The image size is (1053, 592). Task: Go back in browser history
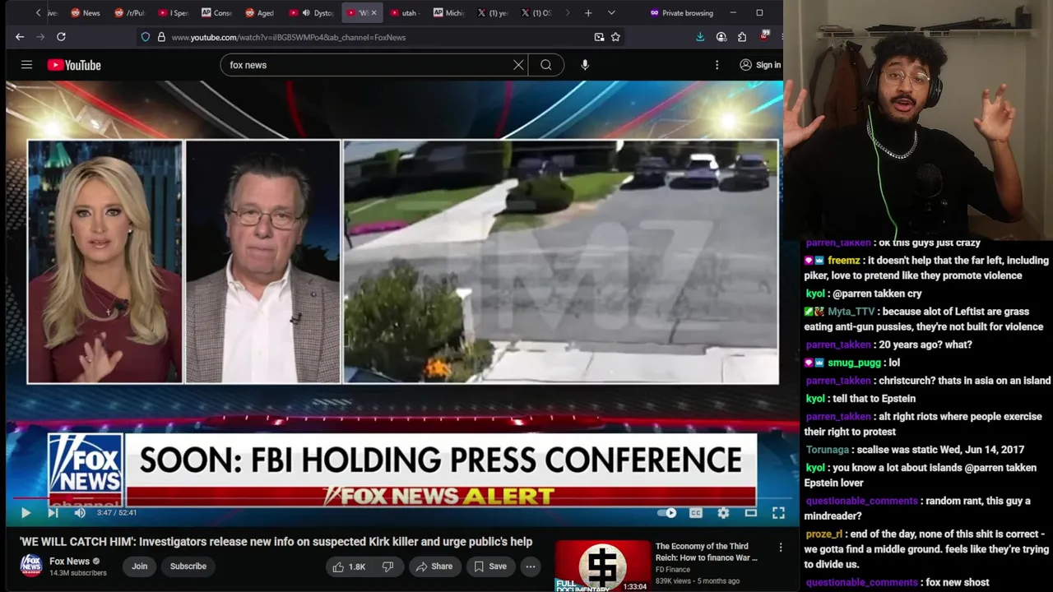tap(20, 37)
